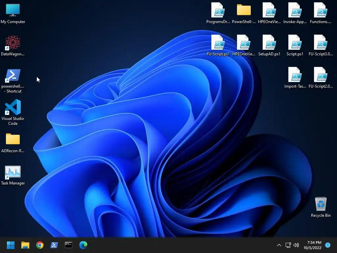
Task: Launch Visual Studio Code desktop shortcut
Action: pos(13,112)
